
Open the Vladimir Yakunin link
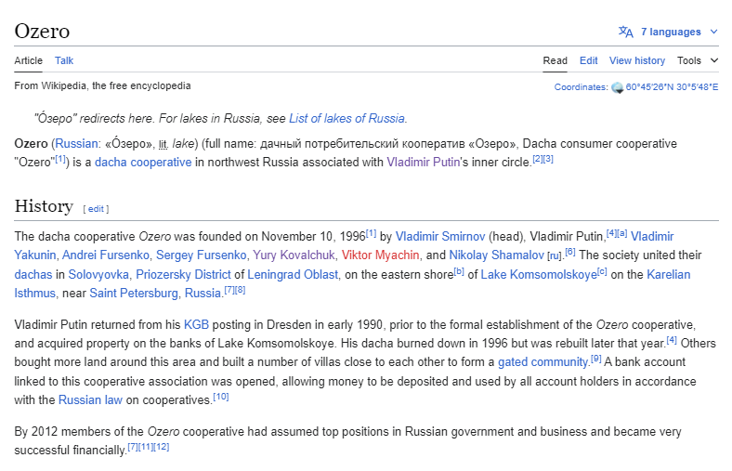(652, 237)
